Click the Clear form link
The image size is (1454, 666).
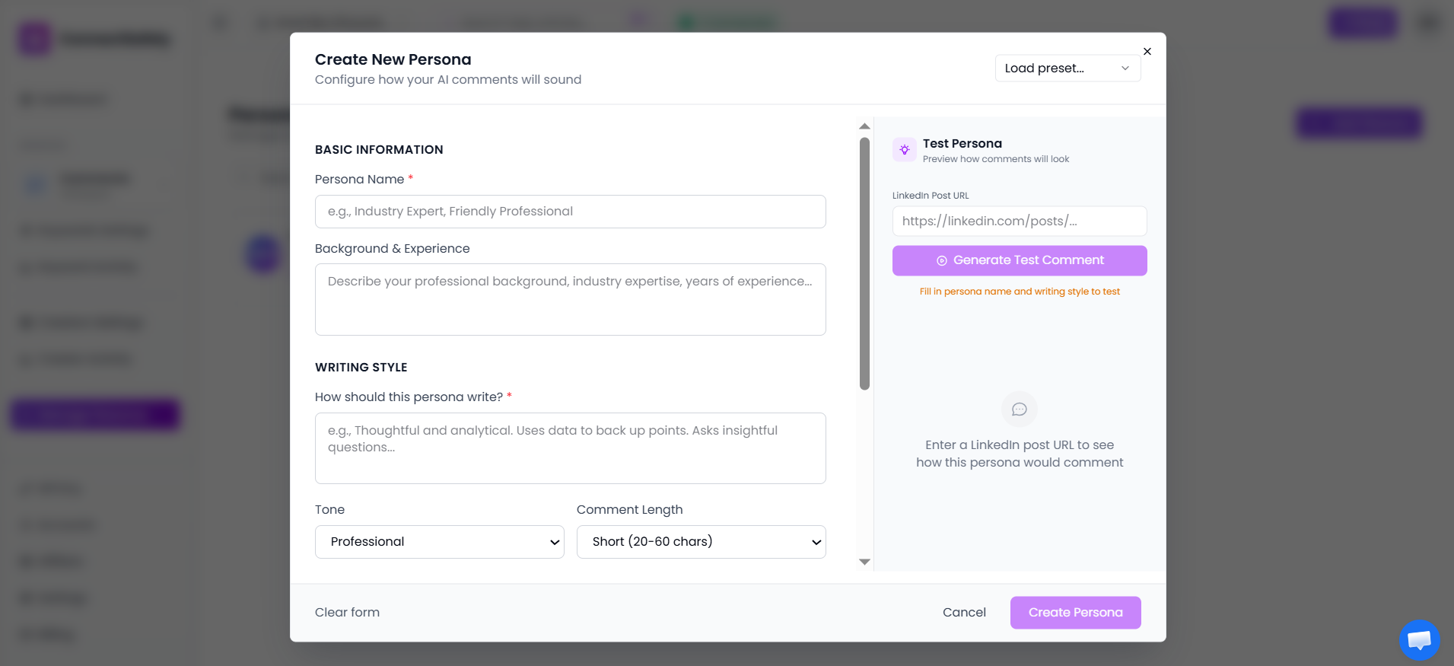click(x=347, y=613)
